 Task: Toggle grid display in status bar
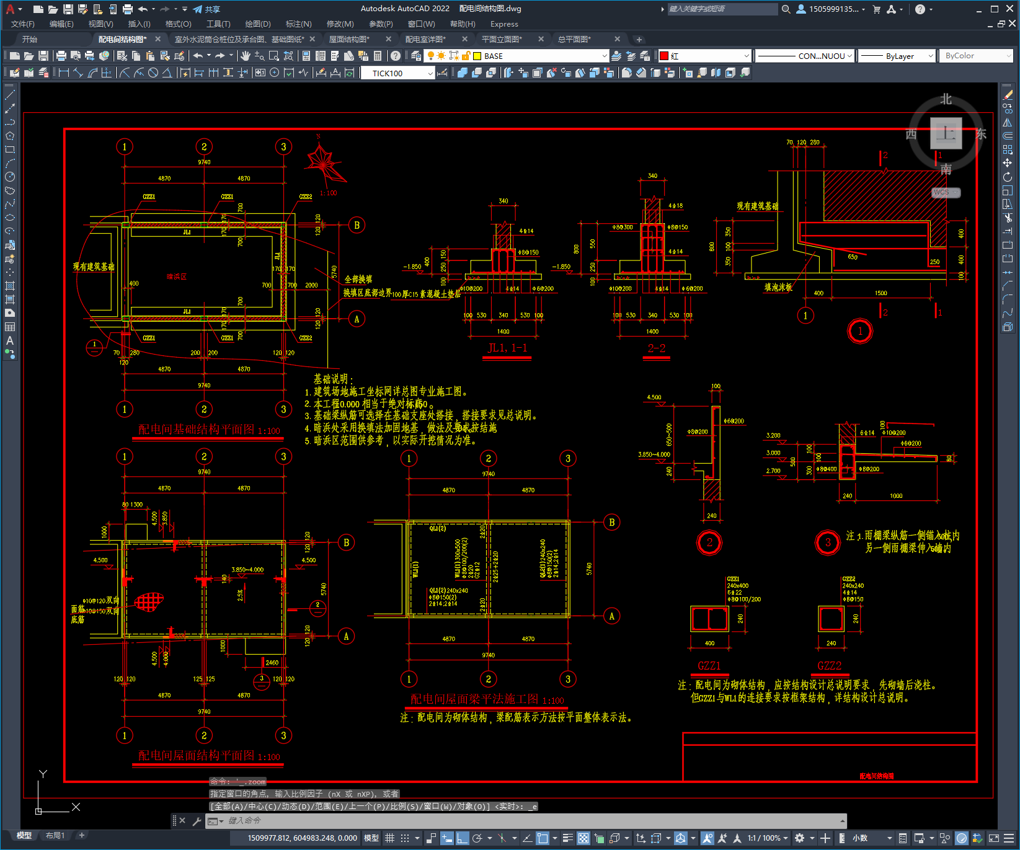390,838
